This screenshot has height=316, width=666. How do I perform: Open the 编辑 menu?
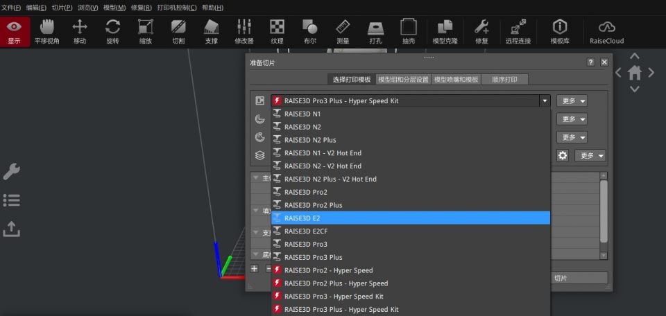click(x=36, y=8)
